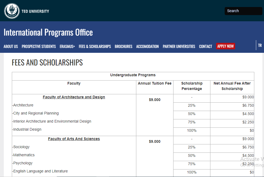Switch language with the TR link
Image resolution: width=264 pixels, height=177 pixels.
(x=260, y=46)
